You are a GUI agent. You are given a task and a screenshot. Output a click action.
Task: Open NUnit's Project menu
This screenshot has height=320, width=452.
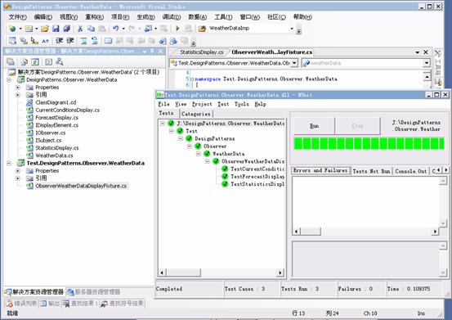[202, 104]
